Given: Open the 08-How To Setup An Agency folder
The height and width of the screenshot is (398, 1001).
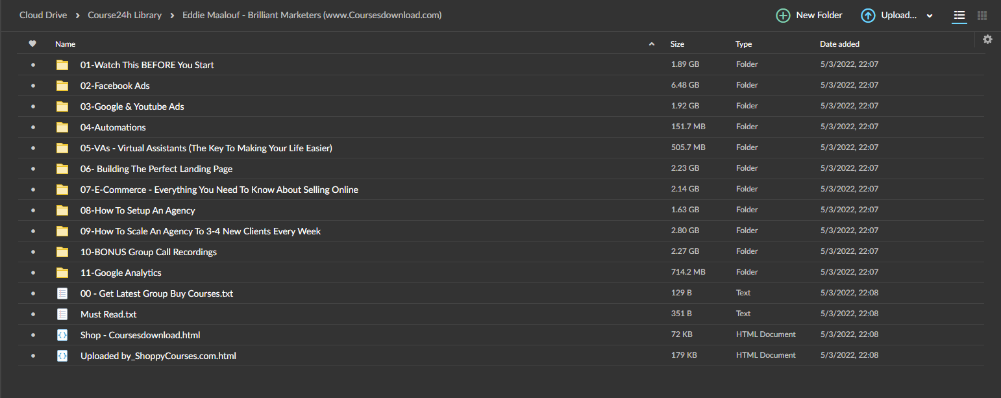Looking at the screenshot, I should [x=138, y=210].
